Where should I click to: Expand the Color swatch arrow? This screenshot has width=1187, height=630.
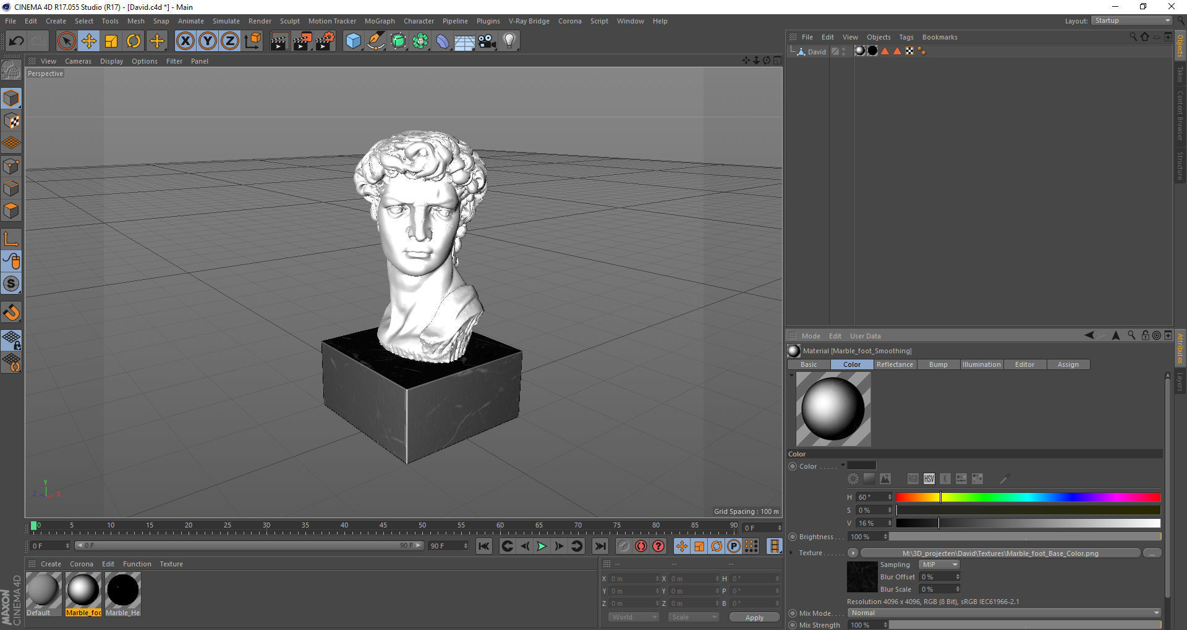tap(843, 465)
